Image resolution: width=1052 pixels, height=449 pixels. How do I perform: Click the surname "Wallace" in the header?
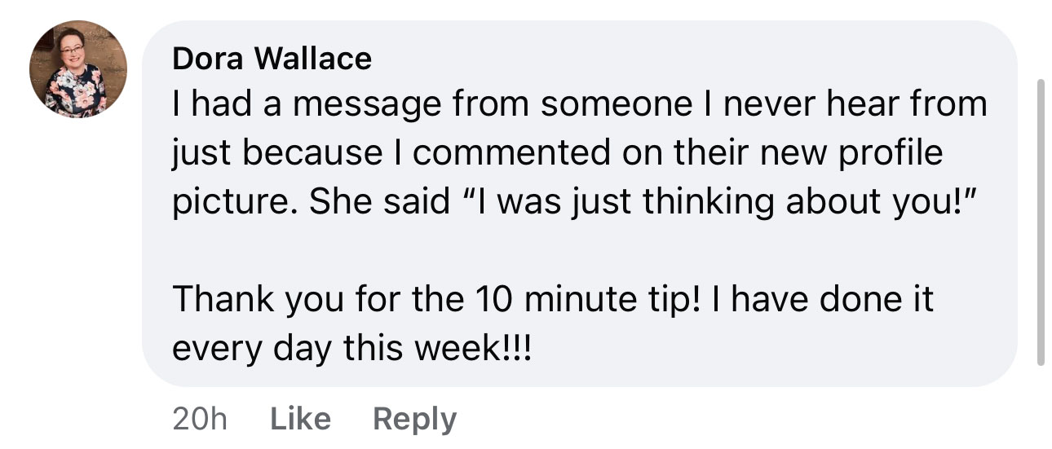point(313,58)
